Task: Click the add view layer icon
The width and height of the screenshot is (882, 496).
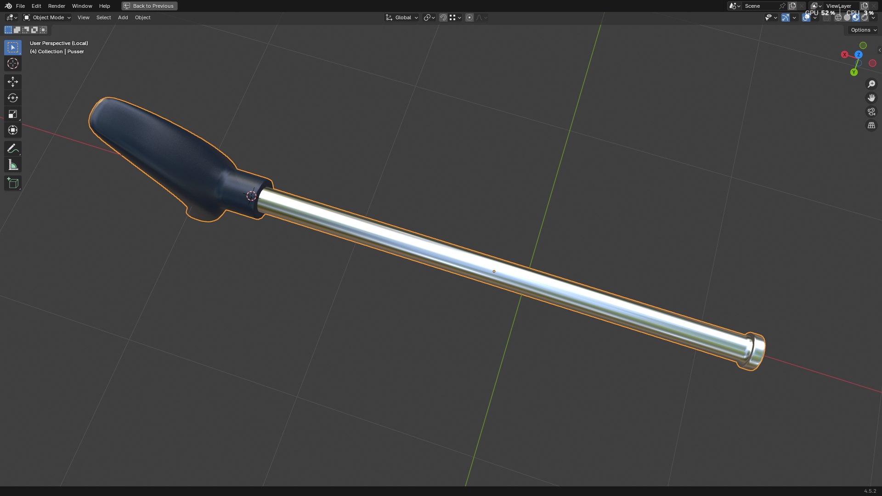Action: (x=865, y=6)
